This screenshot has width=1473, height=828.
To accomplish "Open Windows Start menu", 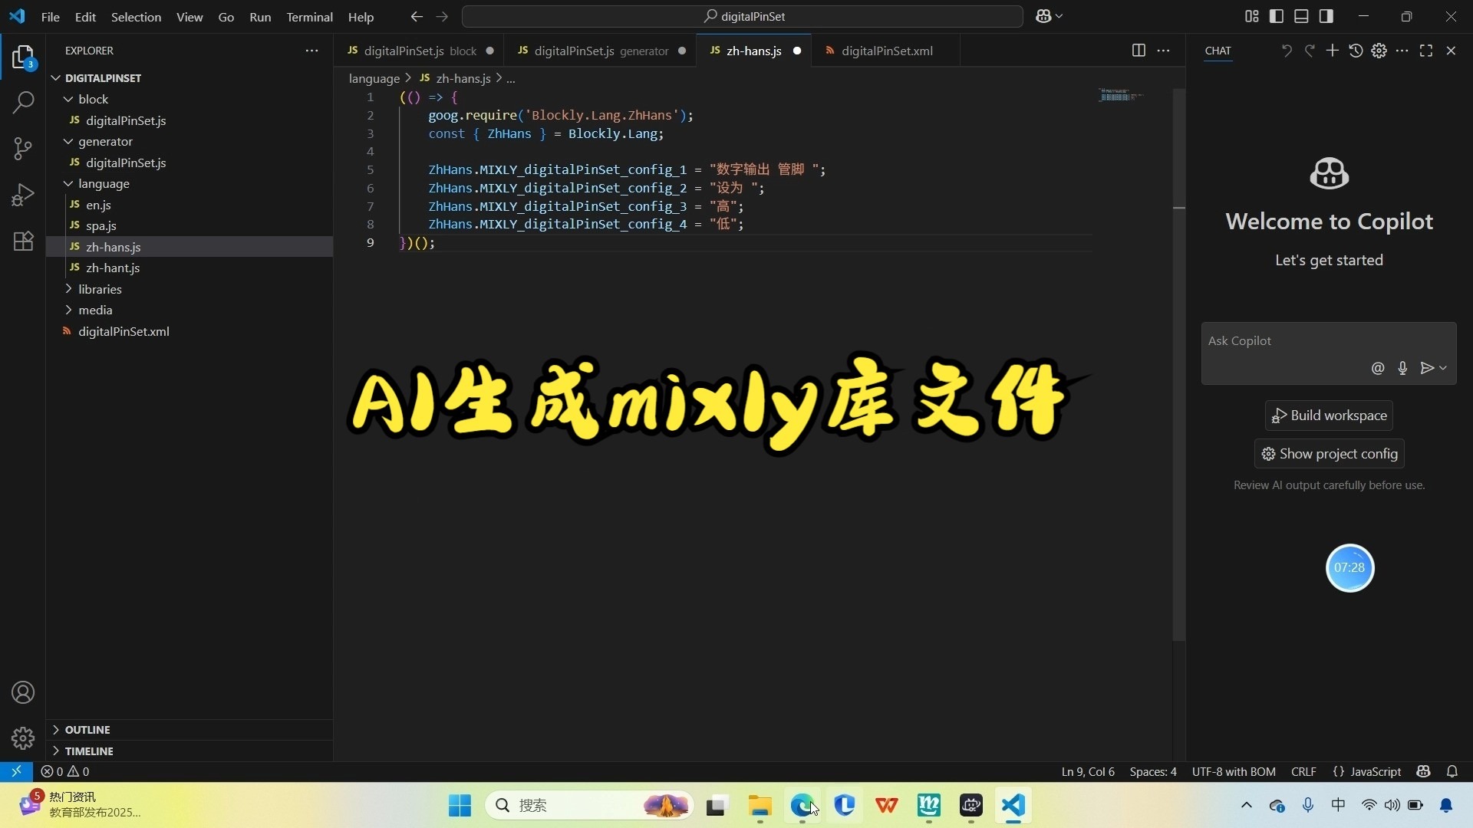I will pyautogui.click(x=460, y=805).
